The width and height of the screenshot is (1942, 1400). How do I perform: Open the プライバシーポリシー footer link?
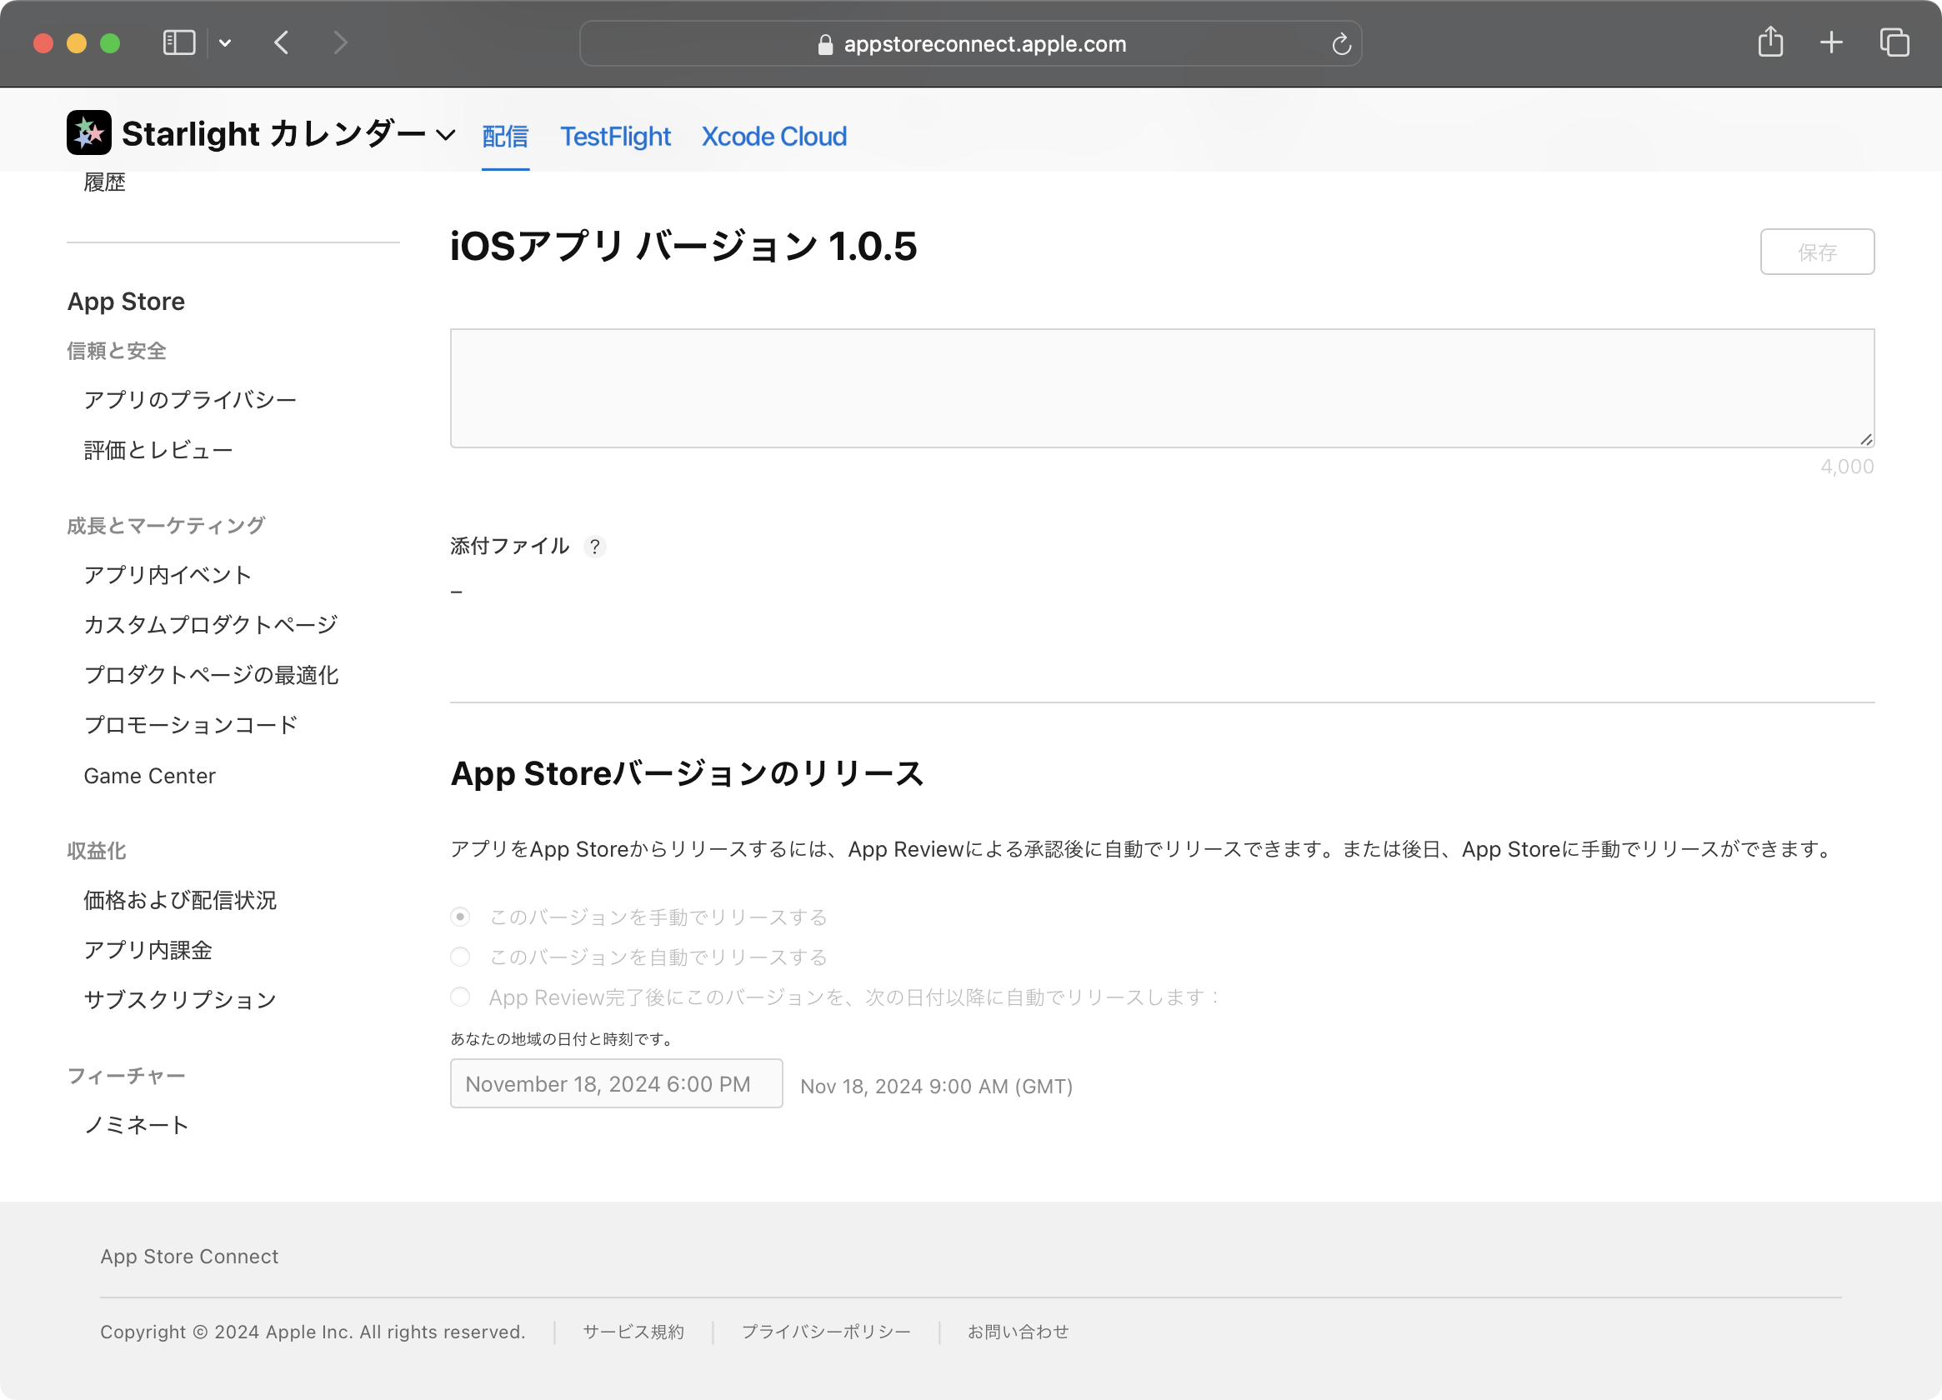click(x=825, y=1332)
